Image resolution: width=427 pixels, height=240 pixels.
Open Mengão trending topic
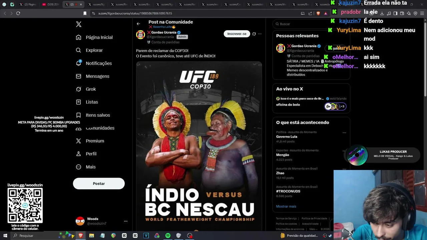point(283,155)
